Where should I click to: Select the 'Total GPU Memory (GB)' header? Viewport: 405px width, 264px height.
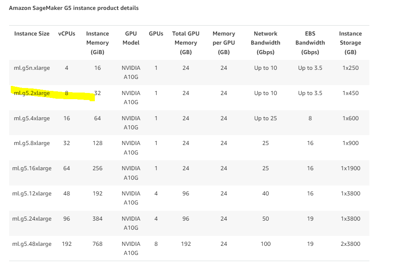pyautogui.click(x=186, y=43)
